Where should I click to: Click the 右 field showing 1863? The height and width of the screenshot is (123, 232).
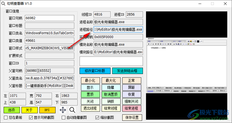(x=69, y=96)
